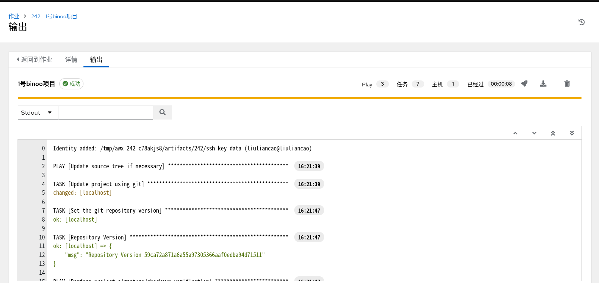Jump to first with double up chevron
The height and width of the screenshot is (283, 599).
tap(553, 133)
